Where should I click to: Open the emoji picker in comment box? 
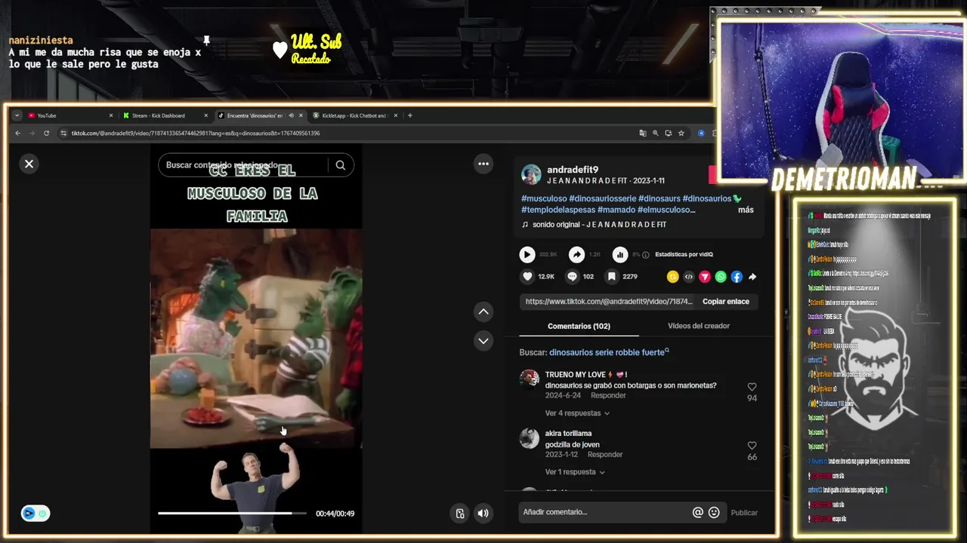(714, 512)
